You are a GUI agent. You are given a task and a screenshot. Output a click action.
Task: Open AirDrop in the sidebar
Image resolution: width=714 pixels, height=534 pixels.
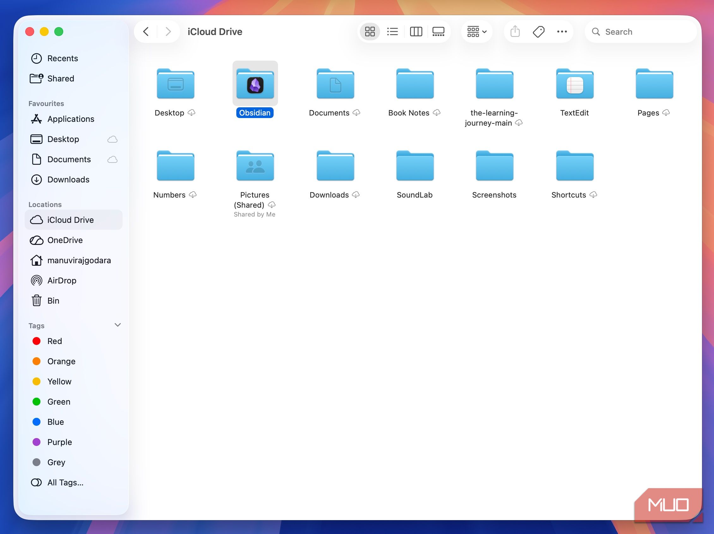click(74, 281)
